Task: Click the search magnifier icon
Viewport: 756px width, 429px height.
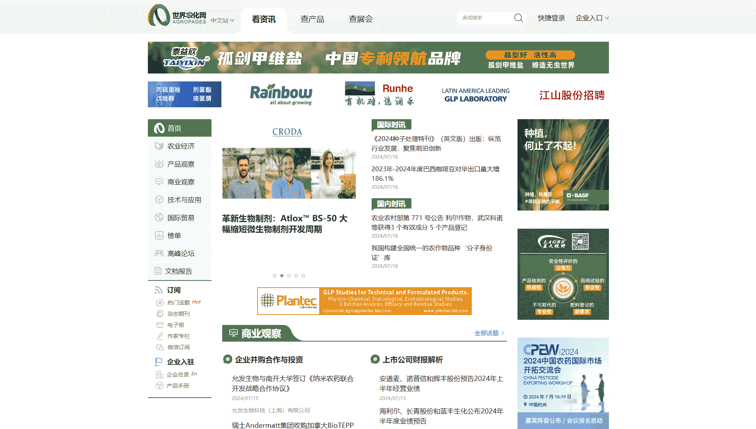Action: pyautogui.click(x=518, y=18)
